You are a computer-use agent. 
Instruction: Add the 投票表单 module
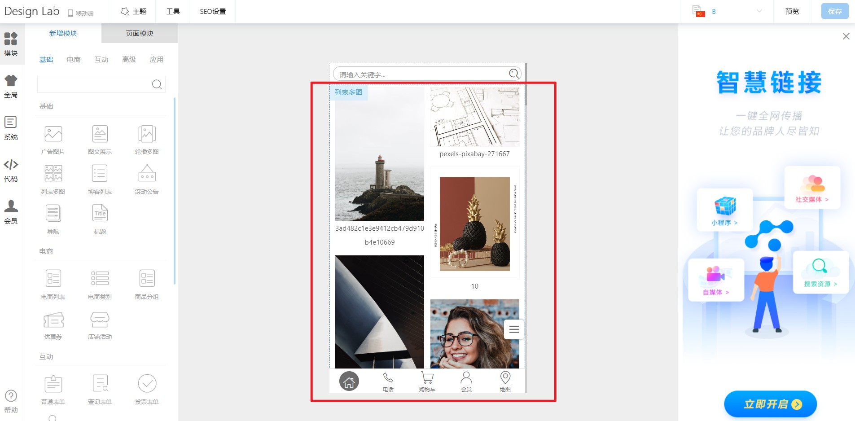pos(147,390)
